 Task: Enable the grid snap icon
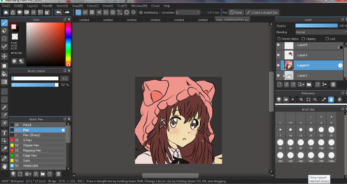point(92,13)
